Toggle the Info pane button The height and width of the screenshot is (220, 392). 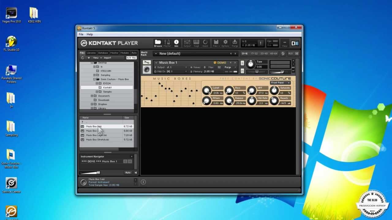point(176,43)
